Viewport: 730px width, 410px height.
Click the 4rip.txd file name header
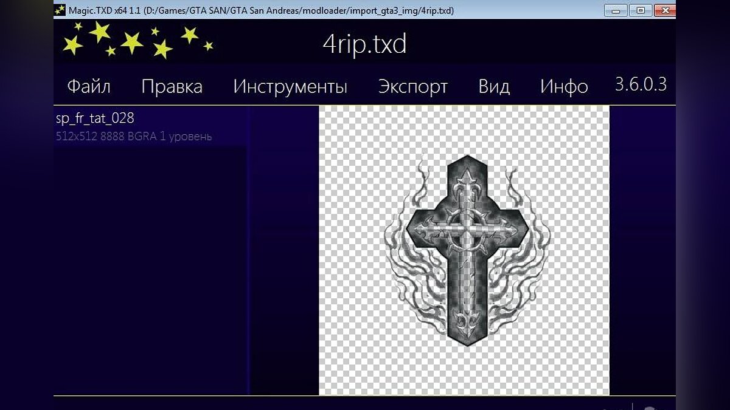pyautogui.click(x=364, y=44)
